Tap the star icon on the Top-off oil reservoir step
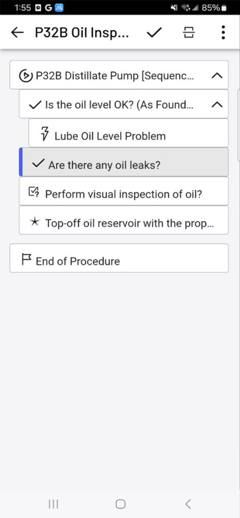Screen dimensions: 240x518 click(36, 221)
